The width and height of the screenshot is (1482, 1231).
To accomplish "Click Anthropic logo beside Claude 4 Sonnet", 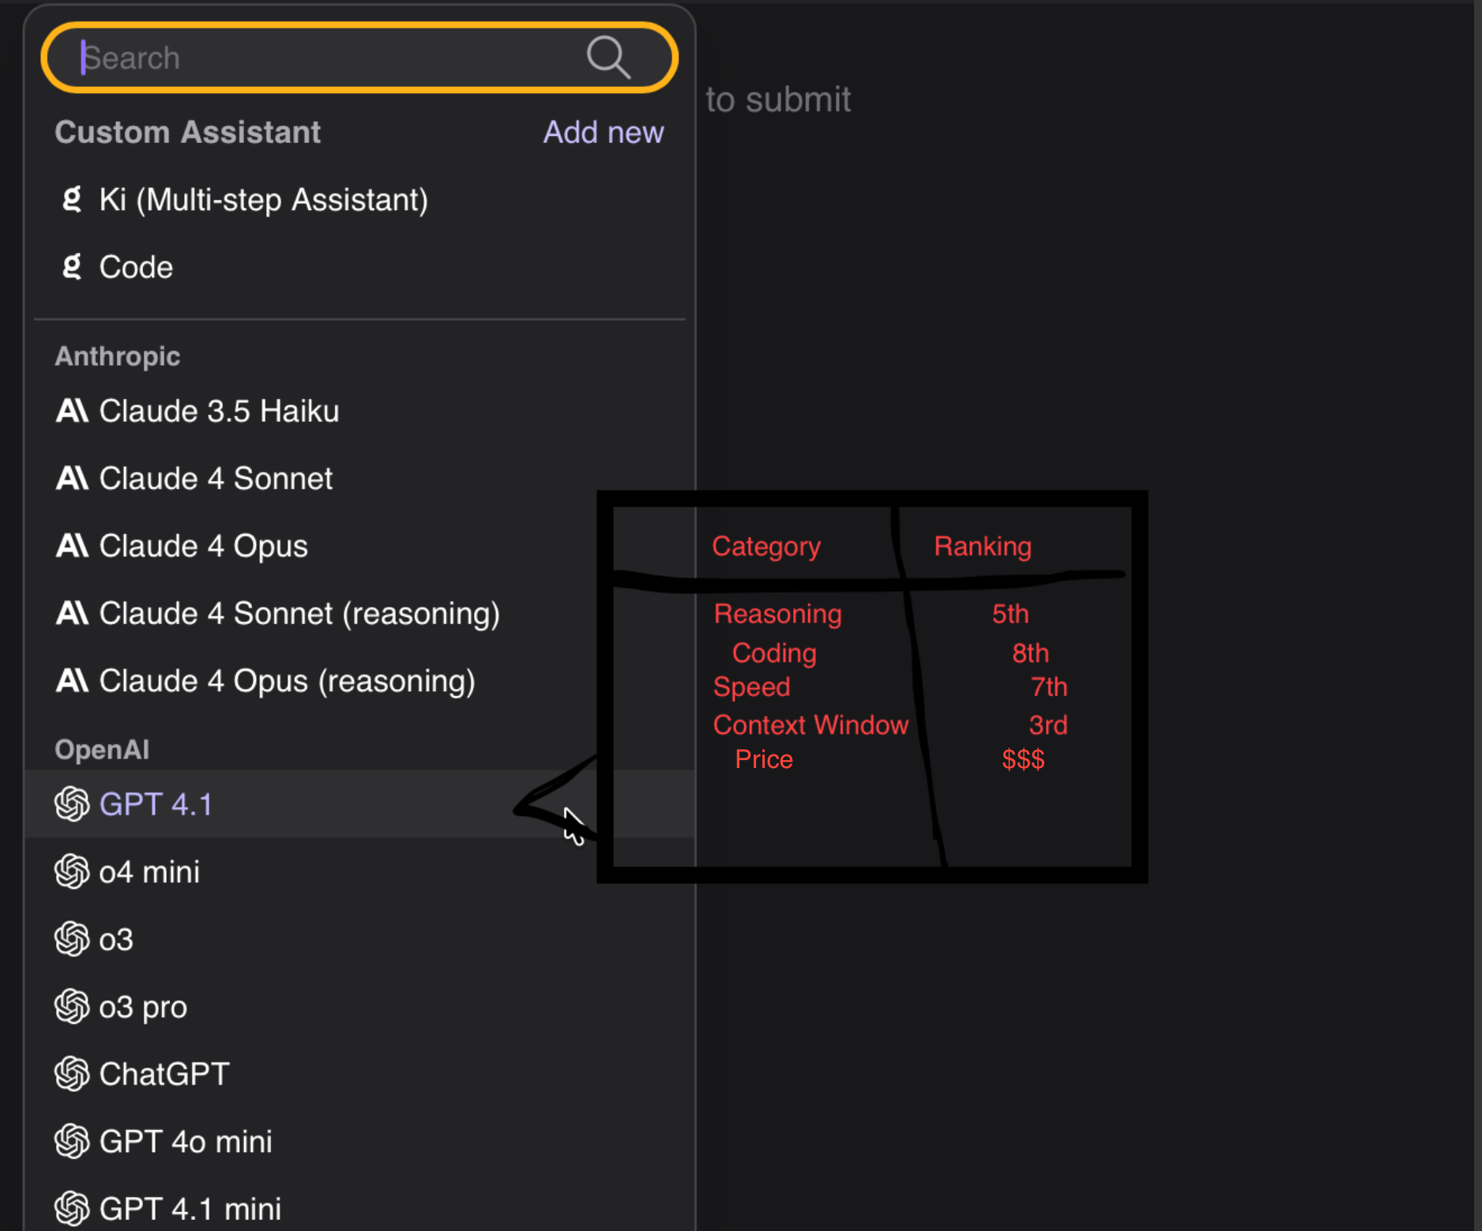I will (72, 478).
